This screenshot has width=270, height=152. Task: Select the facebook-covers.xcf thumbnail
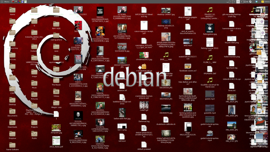(x=188, y=66)
